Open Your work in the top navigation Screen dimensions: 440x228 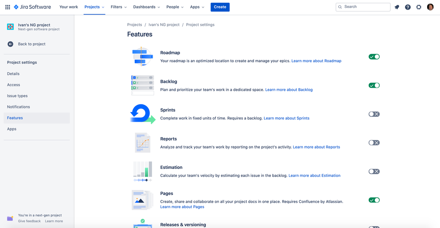coord(69,7)
